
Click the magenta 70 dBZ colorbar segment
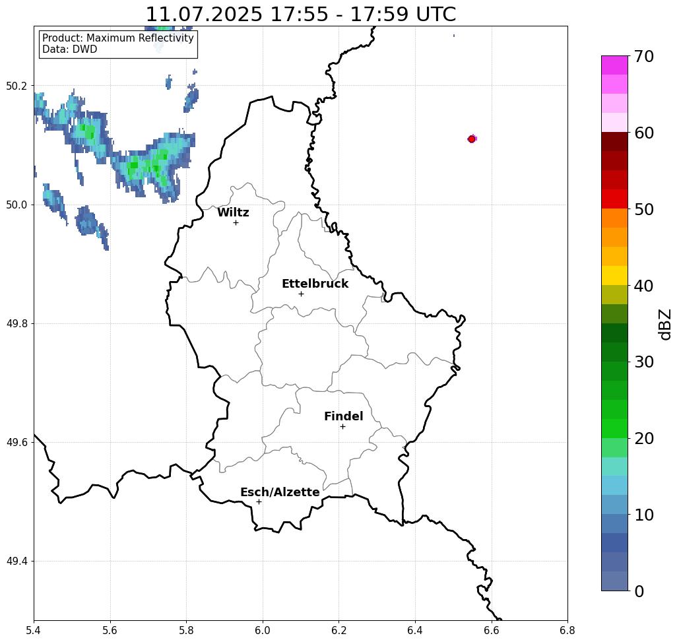614,65
